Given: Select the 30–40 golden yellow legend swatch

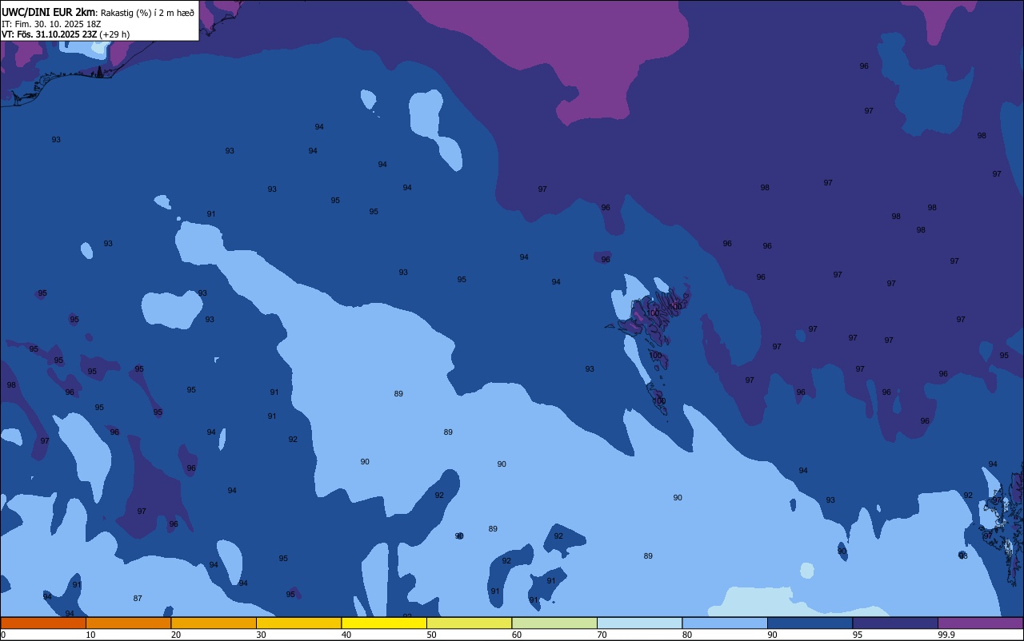Looking at the screenshot, I should [x=298, y=623].
